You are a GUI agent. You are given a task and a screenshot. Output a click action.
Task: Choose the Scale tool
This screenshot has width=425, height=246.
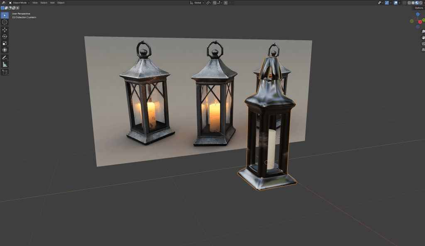[5, 43]
